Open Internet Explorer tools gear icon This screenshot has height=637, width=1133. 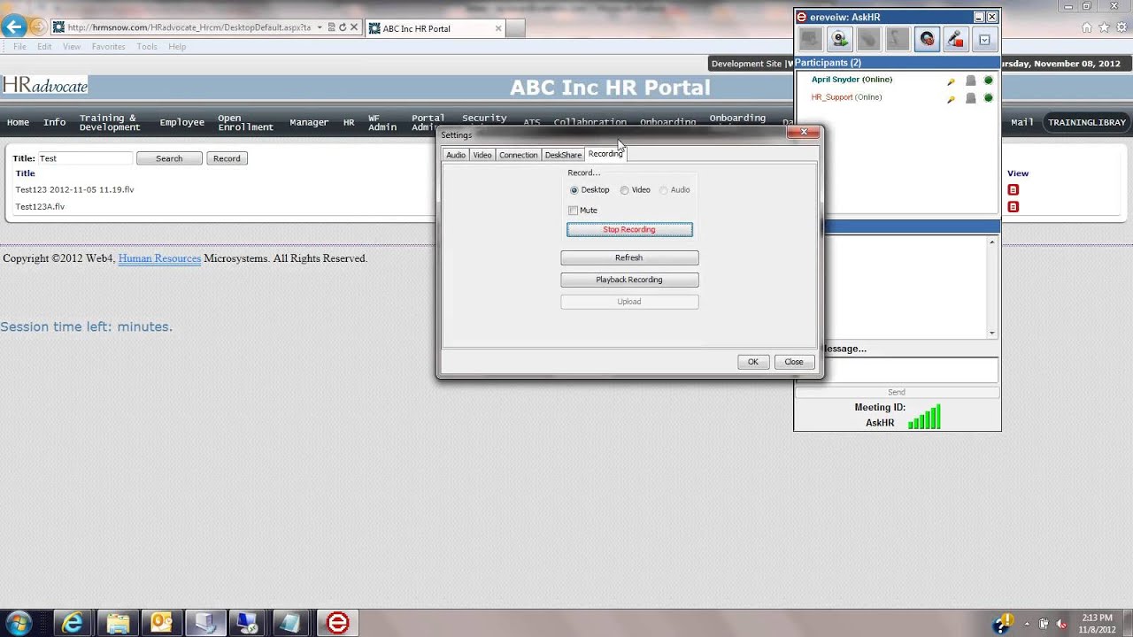pyautogui.click(x=1121, y=27)
